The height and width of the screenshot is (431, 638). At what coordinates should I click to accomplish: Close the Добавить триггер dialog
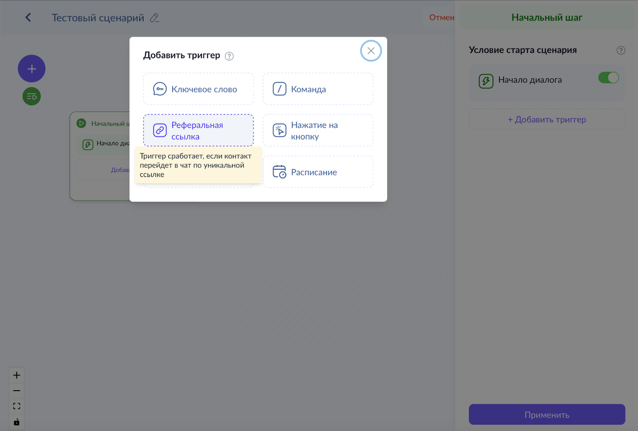(371, 51)
